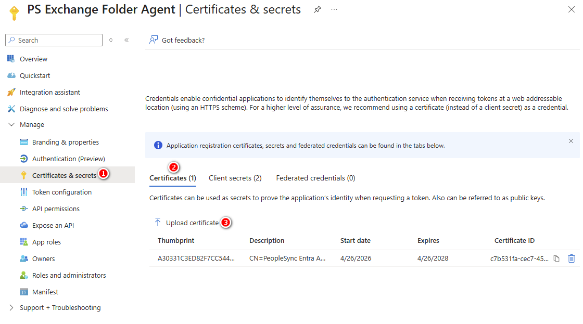Click the Quickstart cloud icon
Viewport: 583px width, 324px height.
pyautogui.click(x=11, y=75)
